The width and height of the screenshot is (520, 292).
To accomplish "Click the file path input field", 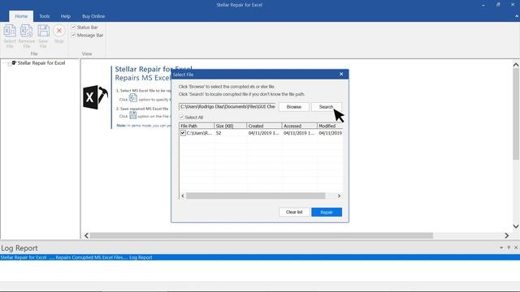I will tap(227, 106).
